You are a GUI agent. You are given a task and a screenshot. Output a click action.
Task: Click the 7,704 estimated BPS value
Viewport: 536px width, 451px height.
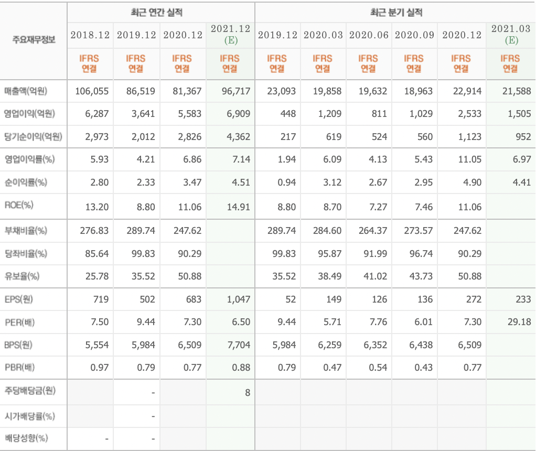tap(239, 345)
